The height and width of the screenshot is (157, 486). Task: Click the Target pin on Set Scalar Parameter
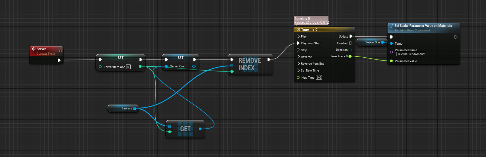tap(392, 43)
